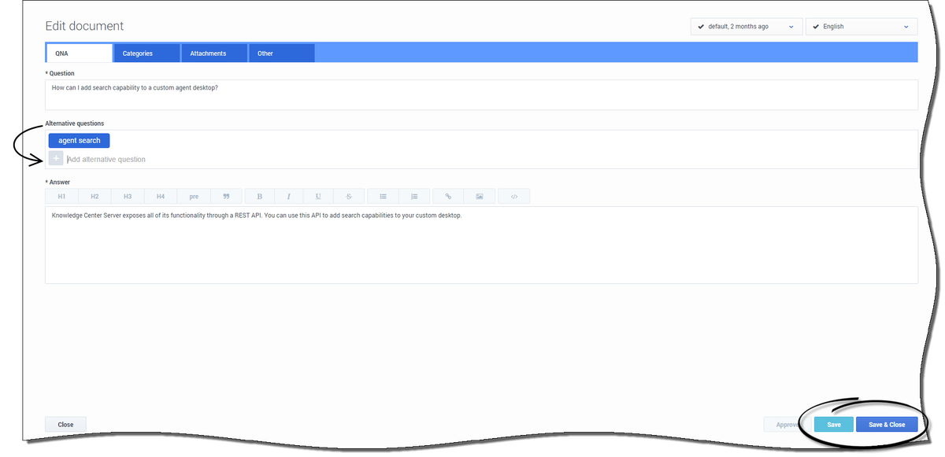Image resolution: width=945 pixels, height=457 pixels.
Task: Insert a numbered list
Action: [414, 197]
